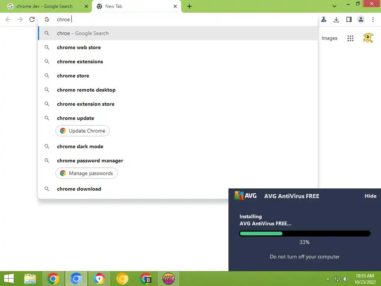Open File Explorer from the taskbar
This screenshot has height=286, width=381.
click(30, 279)
